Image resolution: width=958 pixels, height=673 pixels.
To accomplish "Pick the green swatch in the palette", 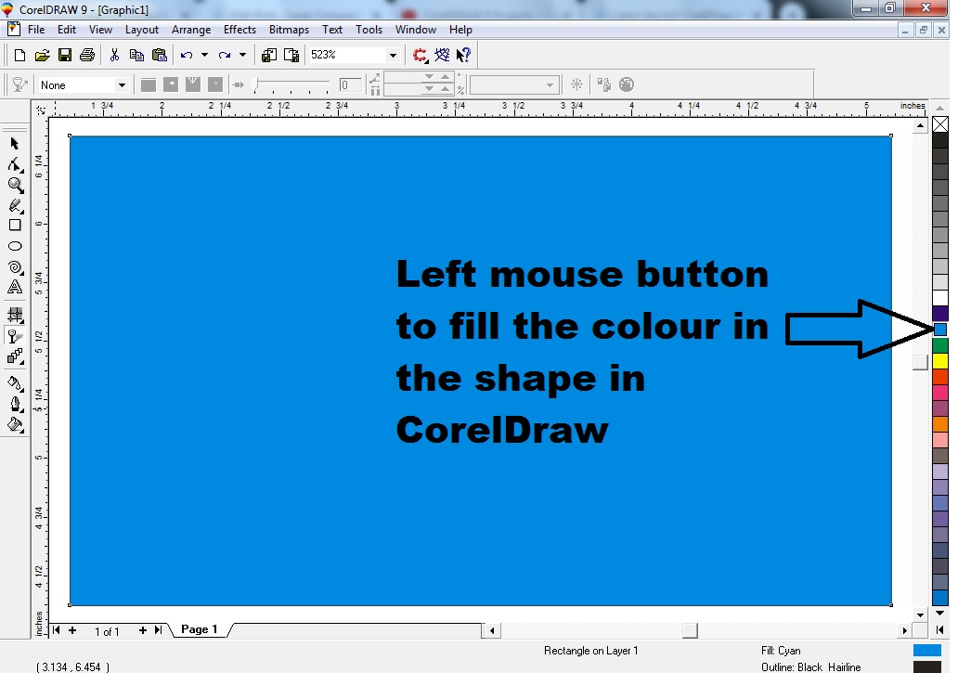I will [x=940, y=345].
